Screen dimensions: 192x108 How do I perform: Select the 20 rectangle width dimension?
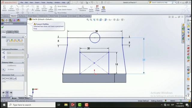click(x=88, y=48)
